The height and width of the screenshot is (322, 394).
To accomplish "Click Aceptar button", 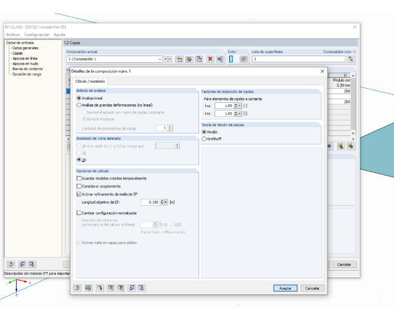I will coord(285,288).
